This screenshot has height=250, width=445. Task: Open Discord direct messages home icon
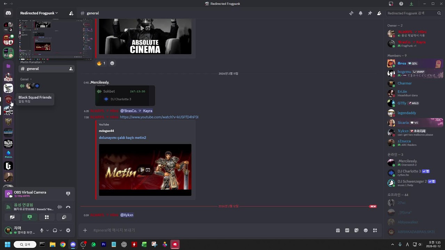[8, 13]
